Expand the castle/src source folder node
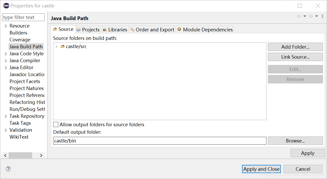This screenshot has width=327, height=179. coord(57,46)
